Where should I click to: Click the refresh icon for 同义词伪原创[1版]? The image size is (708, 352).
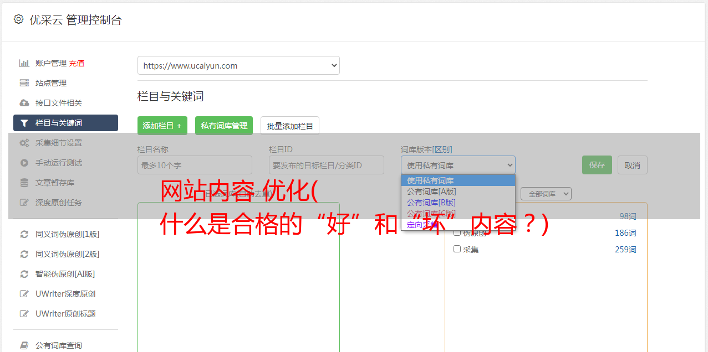click(x=24, y=234)
